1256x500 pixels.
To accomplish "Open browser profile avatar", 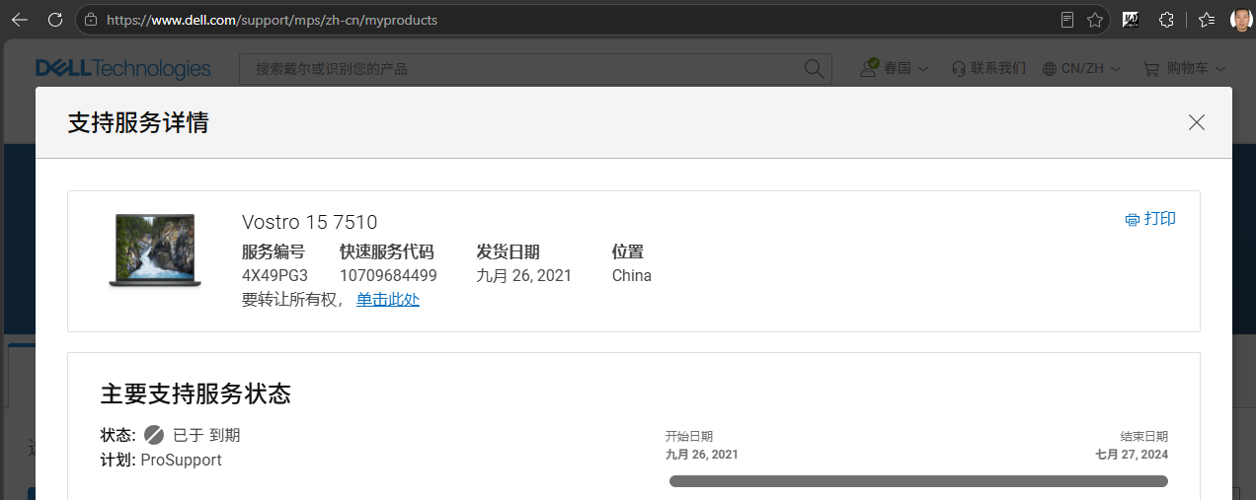I will [x=1241, y=20].
